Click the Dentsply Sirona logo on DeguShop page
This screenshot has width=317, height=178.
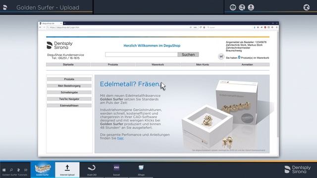click(59, 45)
